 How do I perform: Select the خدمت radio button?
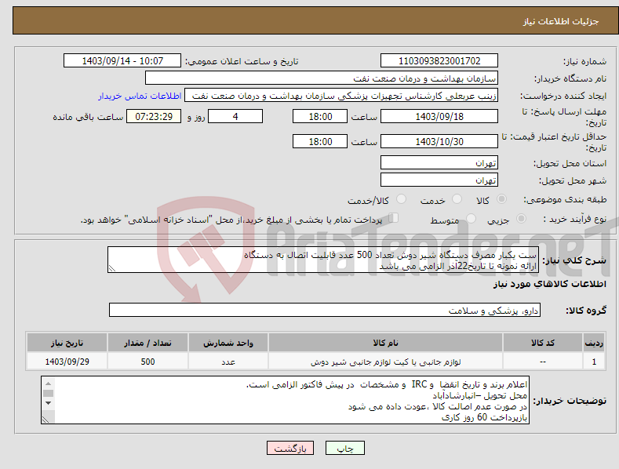[x=457, y=199]
